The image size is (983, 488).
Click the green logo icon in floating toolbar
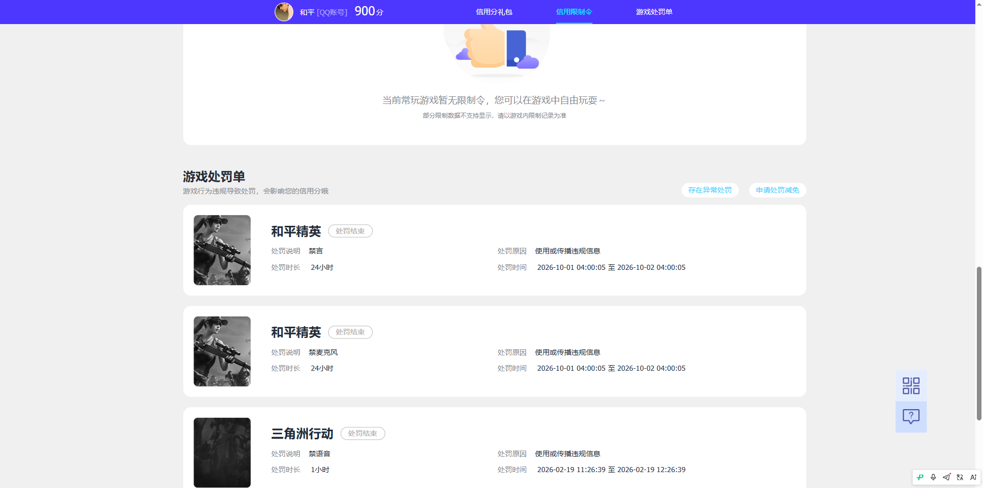pyautogui.click(x=920, y=477)
